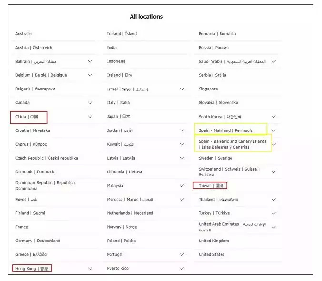
Task: Choose Malaysia location
Action: click(115, 186)
